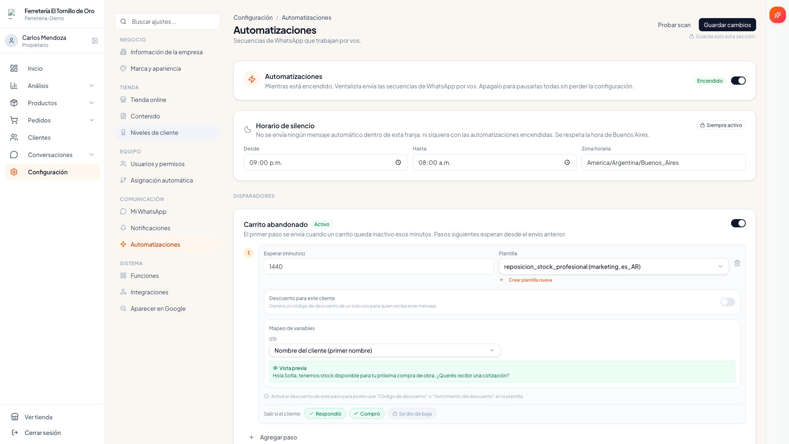789x444 pixels.
Task: Click the Probar scan button
Action: point(674,25)
